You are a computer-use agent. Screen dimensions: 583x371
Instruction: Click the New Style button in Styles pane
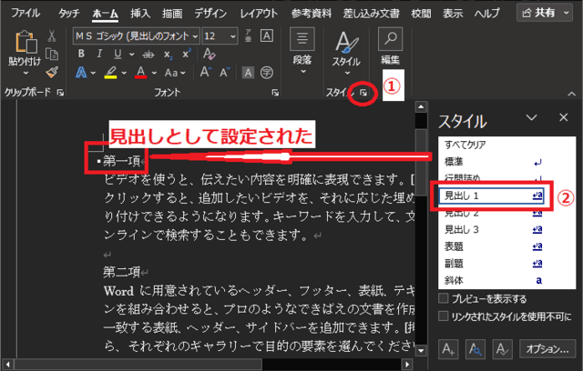pyautogui.click(x=448, y=348)
